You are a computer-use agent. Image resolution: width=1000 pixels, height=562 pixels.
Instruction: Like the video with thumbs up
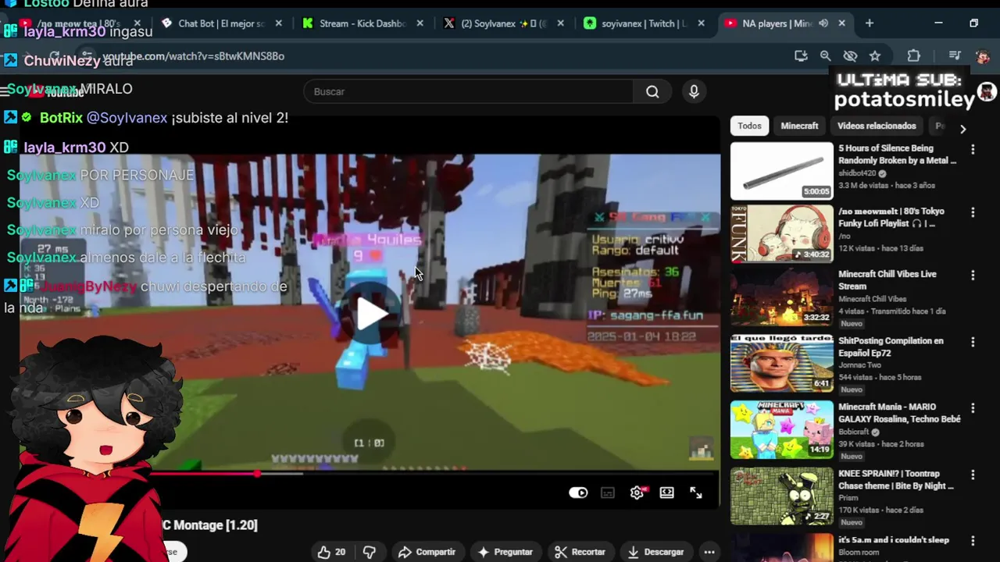click(331, 552)
